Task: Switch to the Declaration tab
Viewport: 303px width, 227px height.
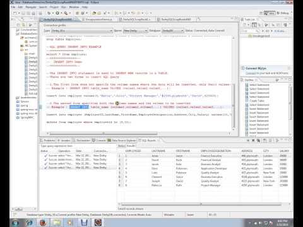Action: [x=81, y=141]
